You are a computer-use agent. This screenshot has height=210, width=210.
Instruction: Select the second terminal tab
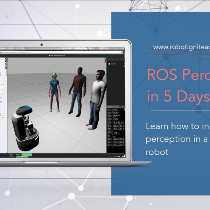[x=122, y=107]
